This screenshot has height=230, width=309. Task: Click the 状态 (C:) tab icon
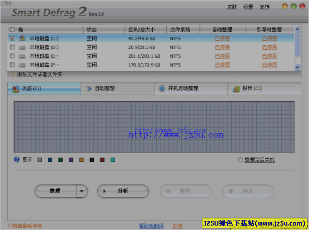click(x=16, y=89)
